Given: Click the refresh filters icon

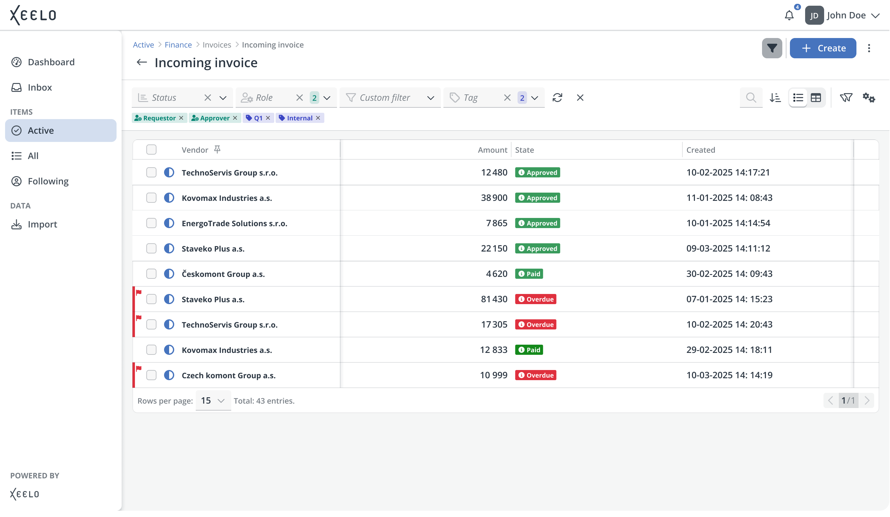Looking at the screenshot, I should point(557,98).
